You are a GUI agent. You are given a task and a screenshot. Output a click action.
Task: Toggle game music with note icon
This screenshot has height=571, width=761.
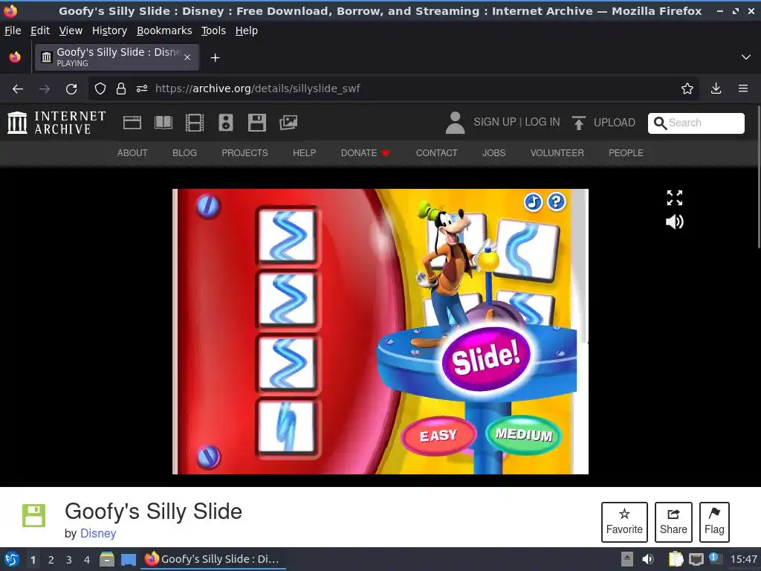[x=533, y=201]
